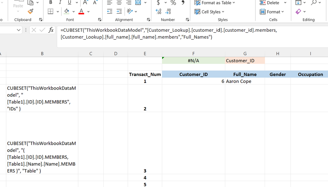Open the Fill Color dropdown arrow

(x=74, y=12)
